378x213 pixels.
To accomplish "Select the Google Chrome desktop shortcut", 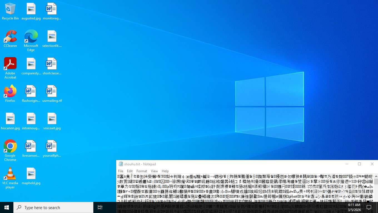I will [x=10, y=151].
